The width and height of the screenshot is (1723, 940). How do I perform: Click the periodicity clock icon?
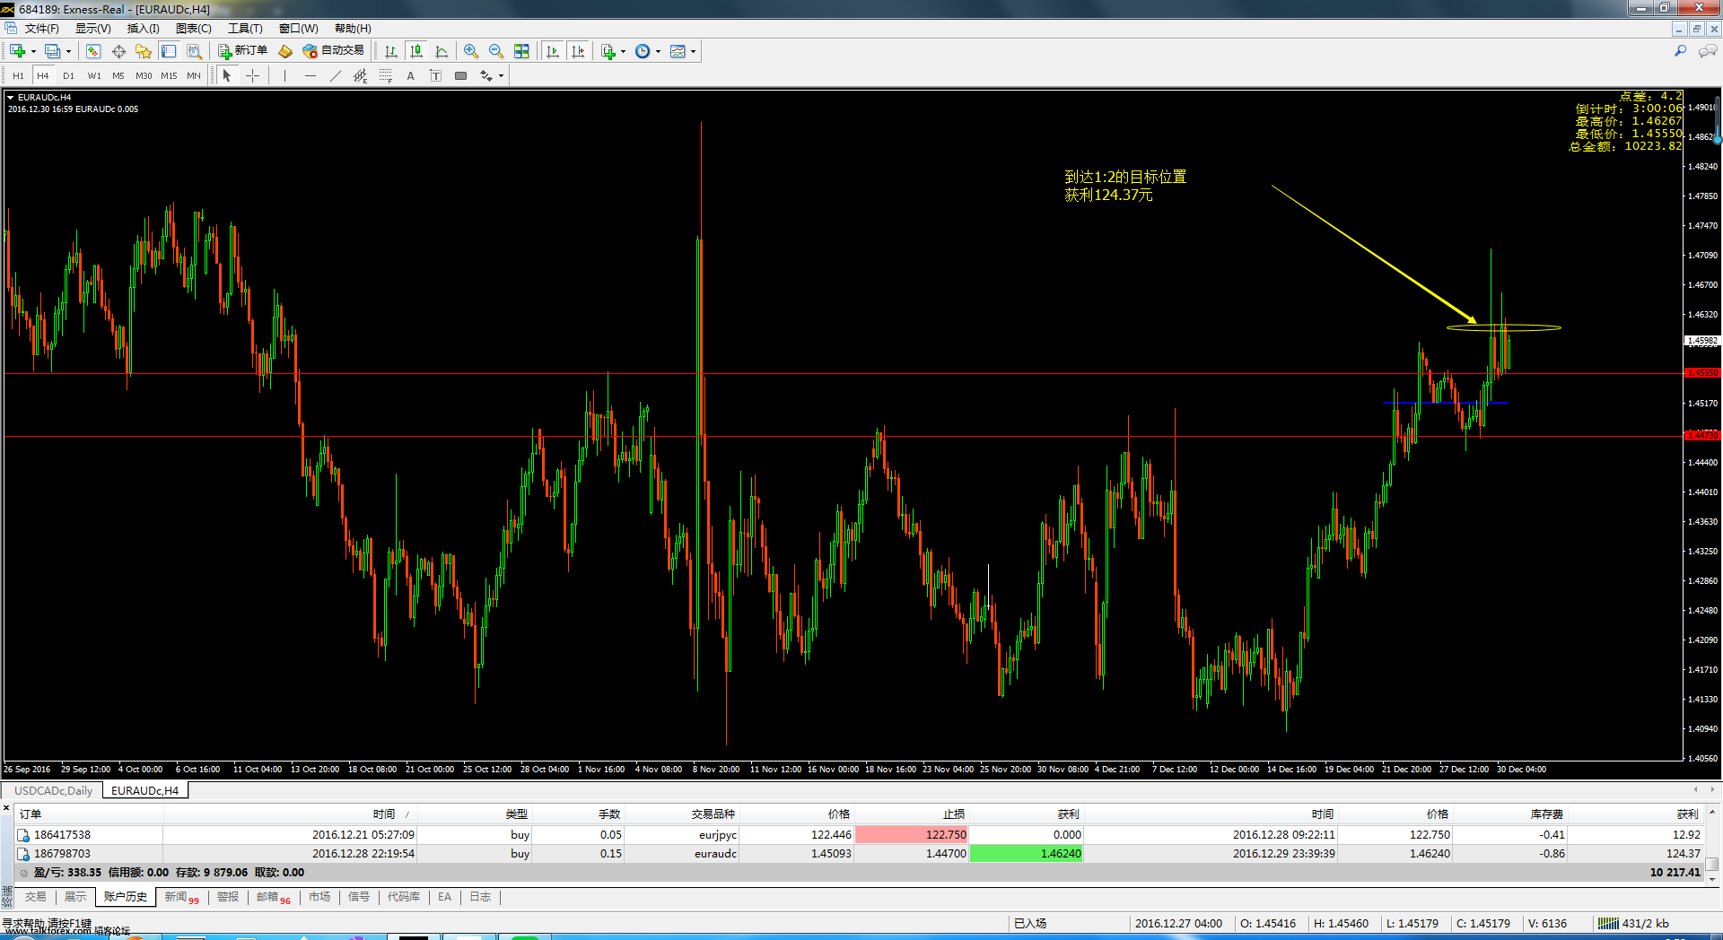tap(643, 51)
